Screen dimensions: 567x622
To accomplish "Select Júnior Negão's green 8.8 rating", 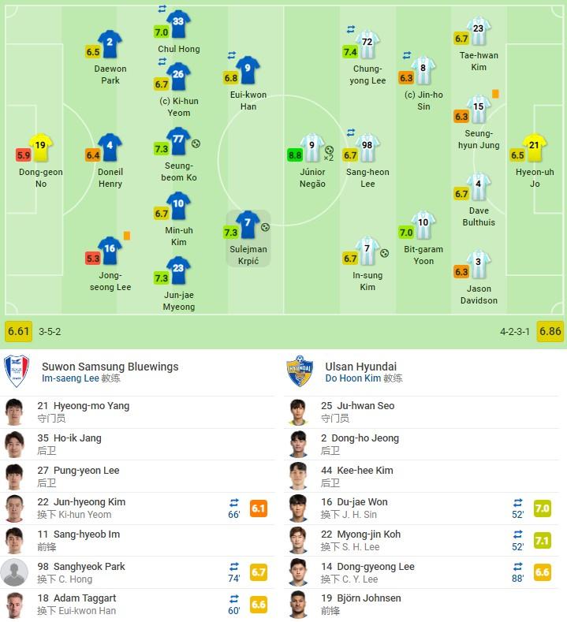I will (x=296, y=155).
